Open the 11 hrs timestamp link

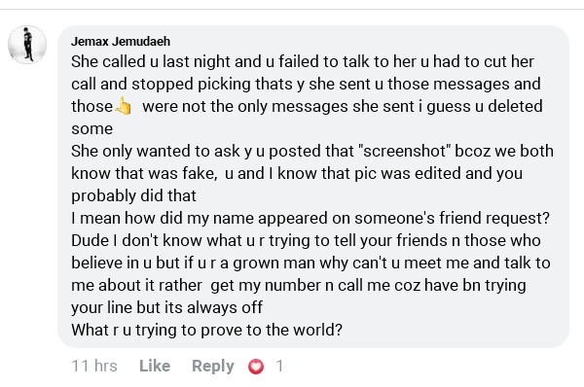(x=94, y=366)
